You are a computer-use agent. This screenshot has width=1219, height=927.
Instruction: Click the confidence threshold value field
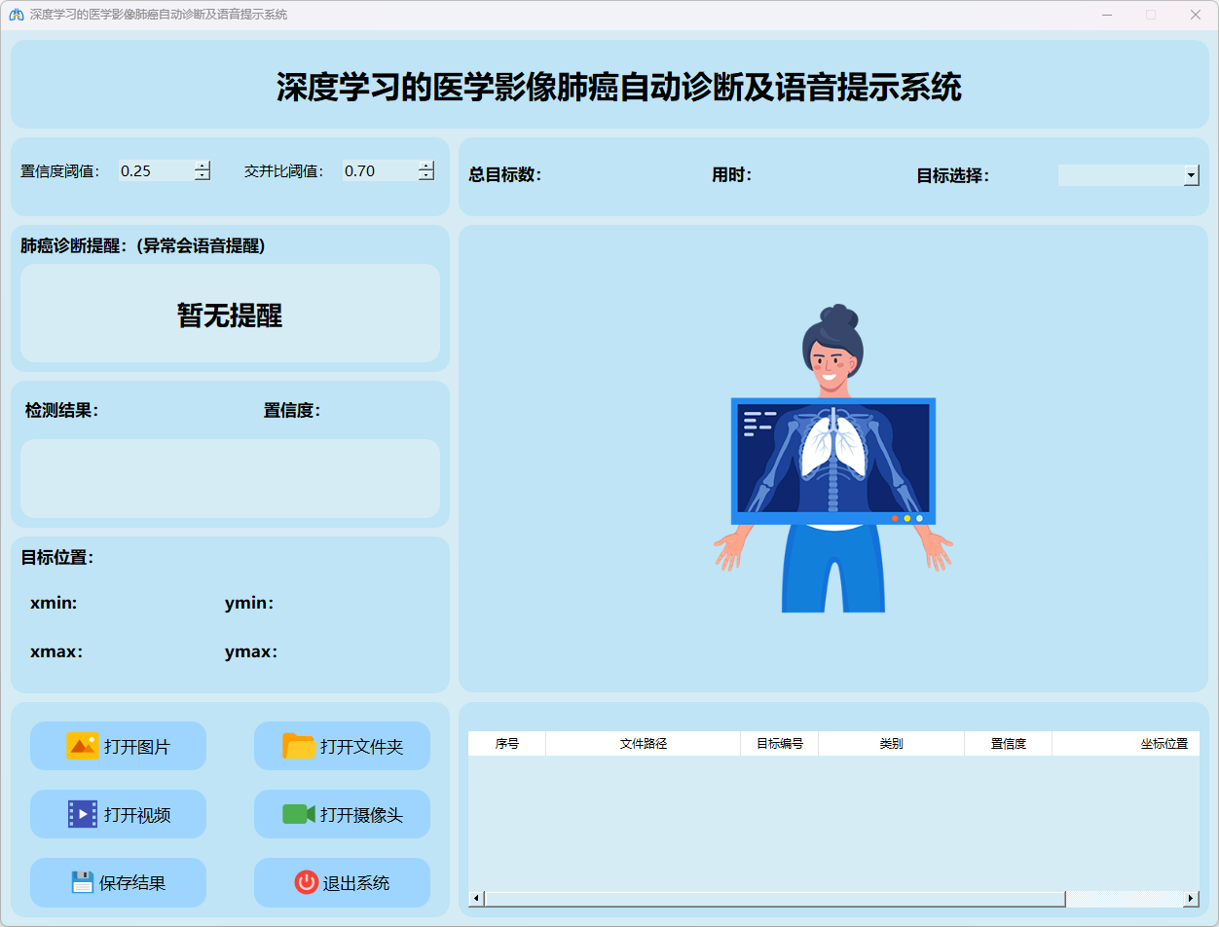156,171
